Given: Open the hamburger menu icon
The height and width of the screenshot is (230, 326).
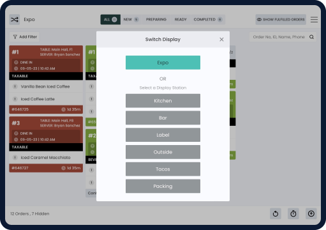Looking at the screenshot, I should click(314, 20).
